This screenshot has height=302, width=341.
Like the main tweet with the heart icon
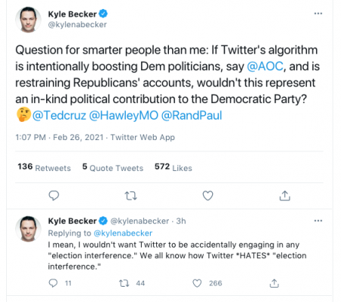pyautogui.click(x=208, y=195)
